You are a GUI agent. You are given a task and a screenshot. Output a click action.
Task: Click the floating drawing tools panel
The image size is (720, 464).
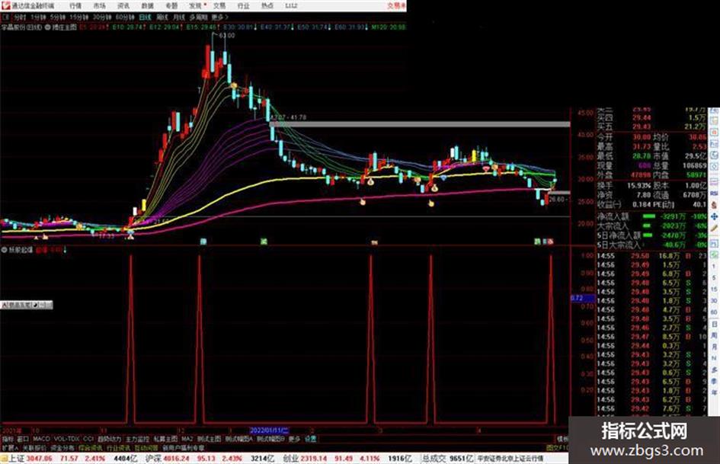(27, 305)
